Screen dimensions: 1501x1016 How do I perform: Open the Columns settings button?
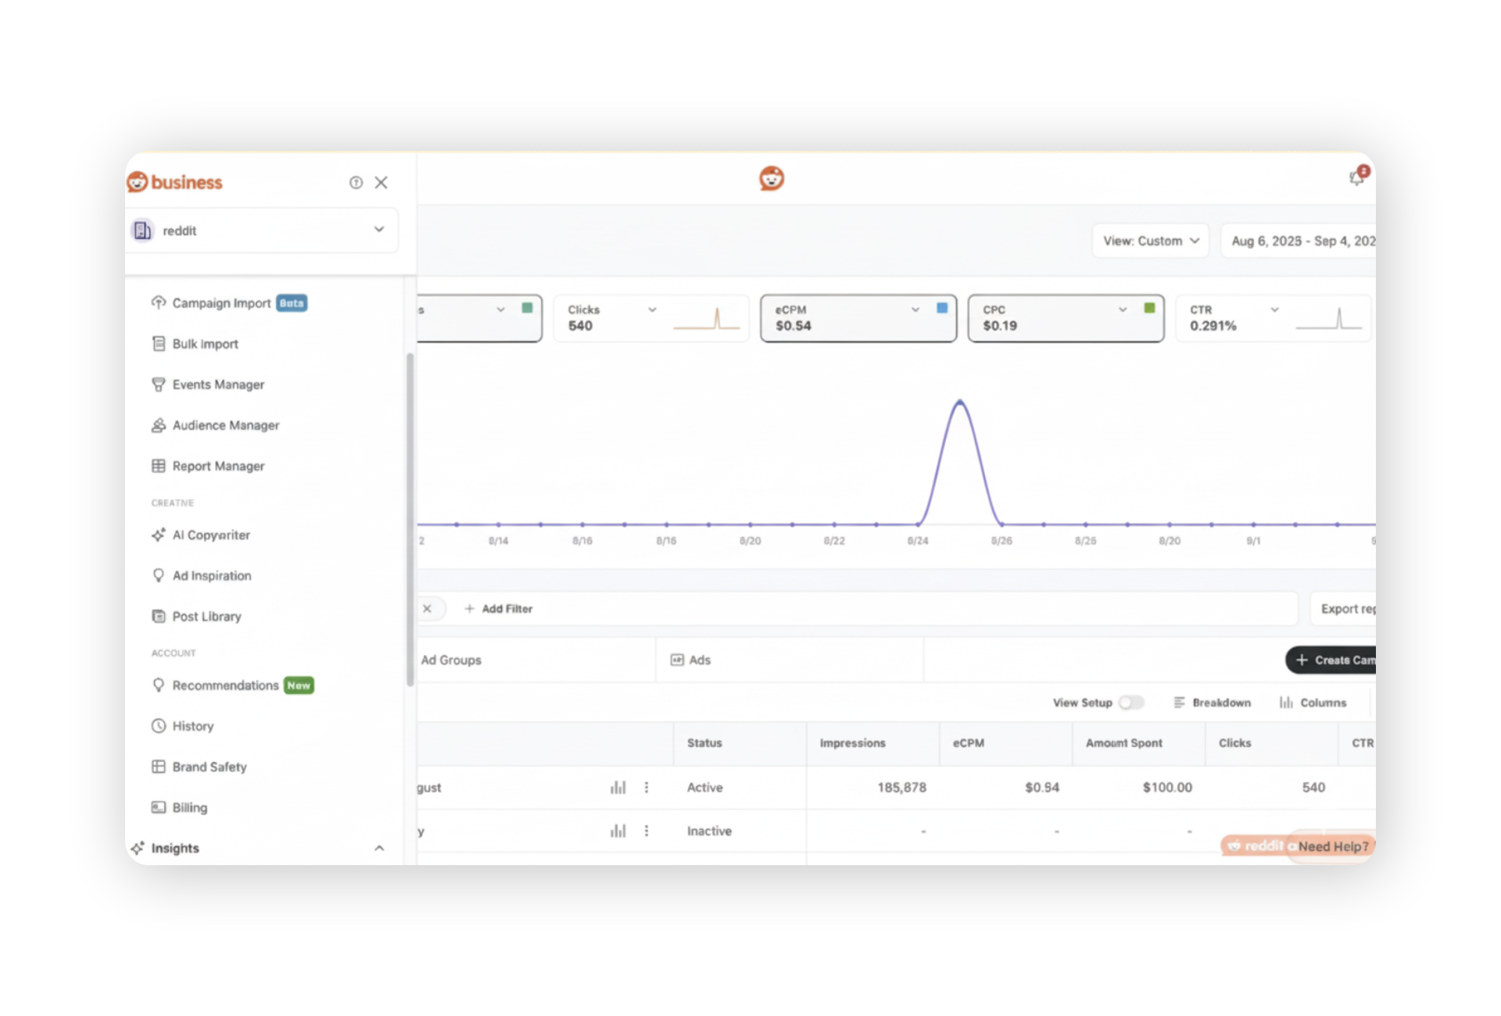[1313, 703]
